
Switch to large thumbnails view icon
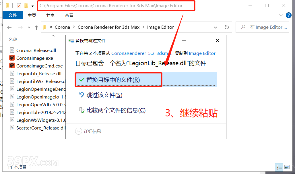(x=287, y=167)
